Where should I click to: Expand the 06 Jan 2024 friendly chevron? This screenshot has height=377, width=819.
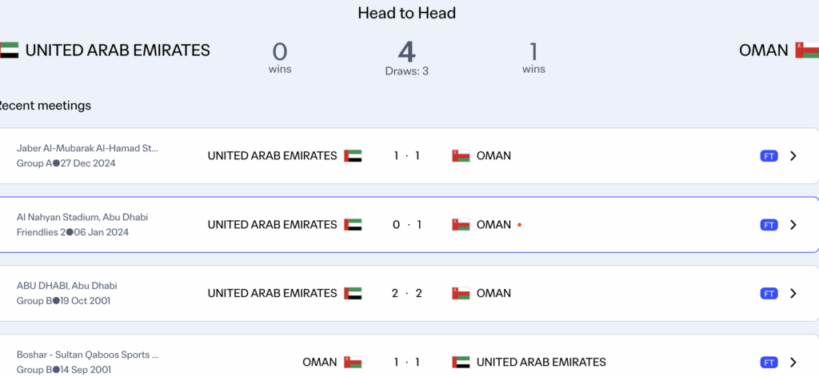click(x=793, y=225)
